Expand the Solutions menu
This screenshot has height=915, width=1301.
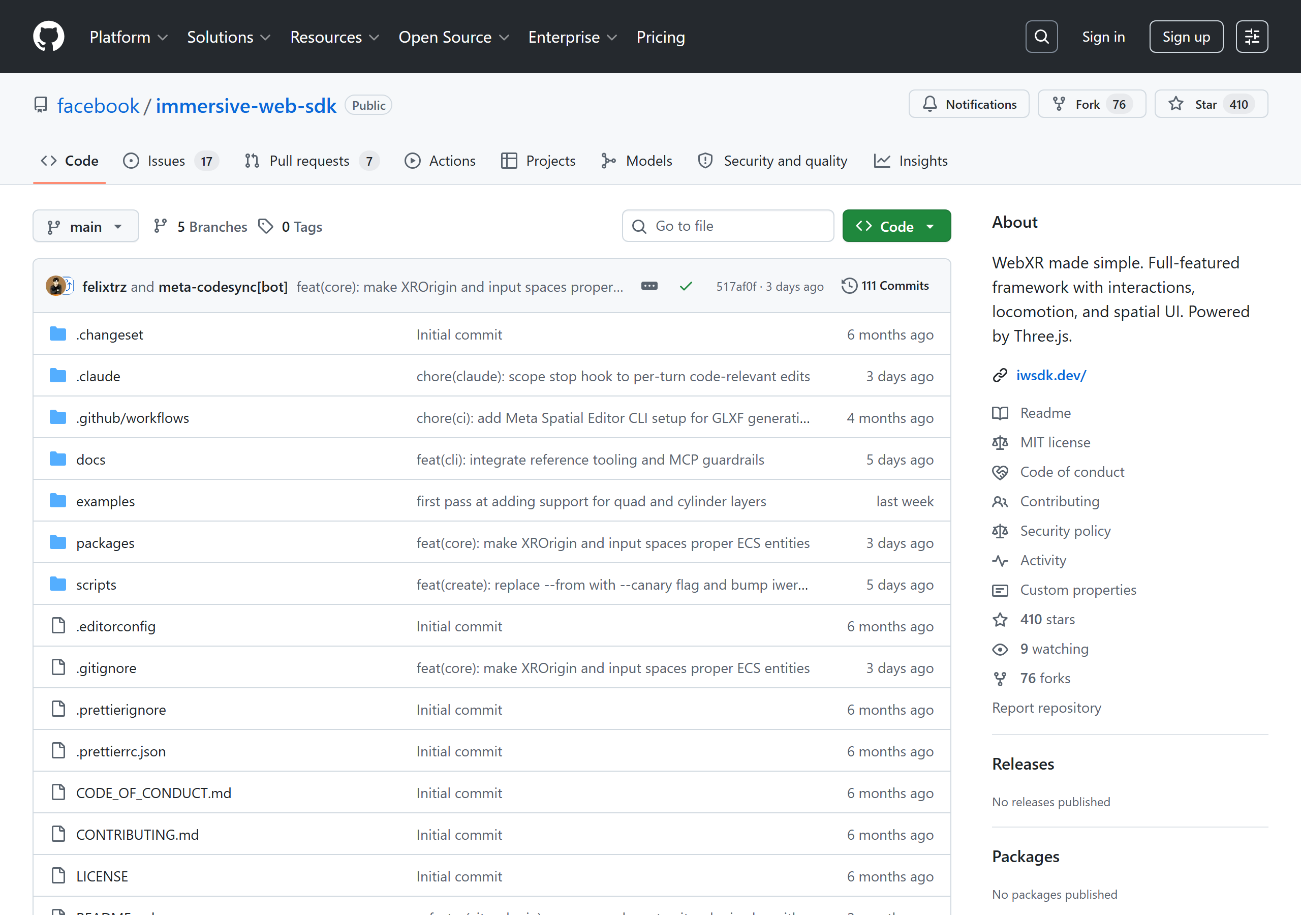coord(228,37)
